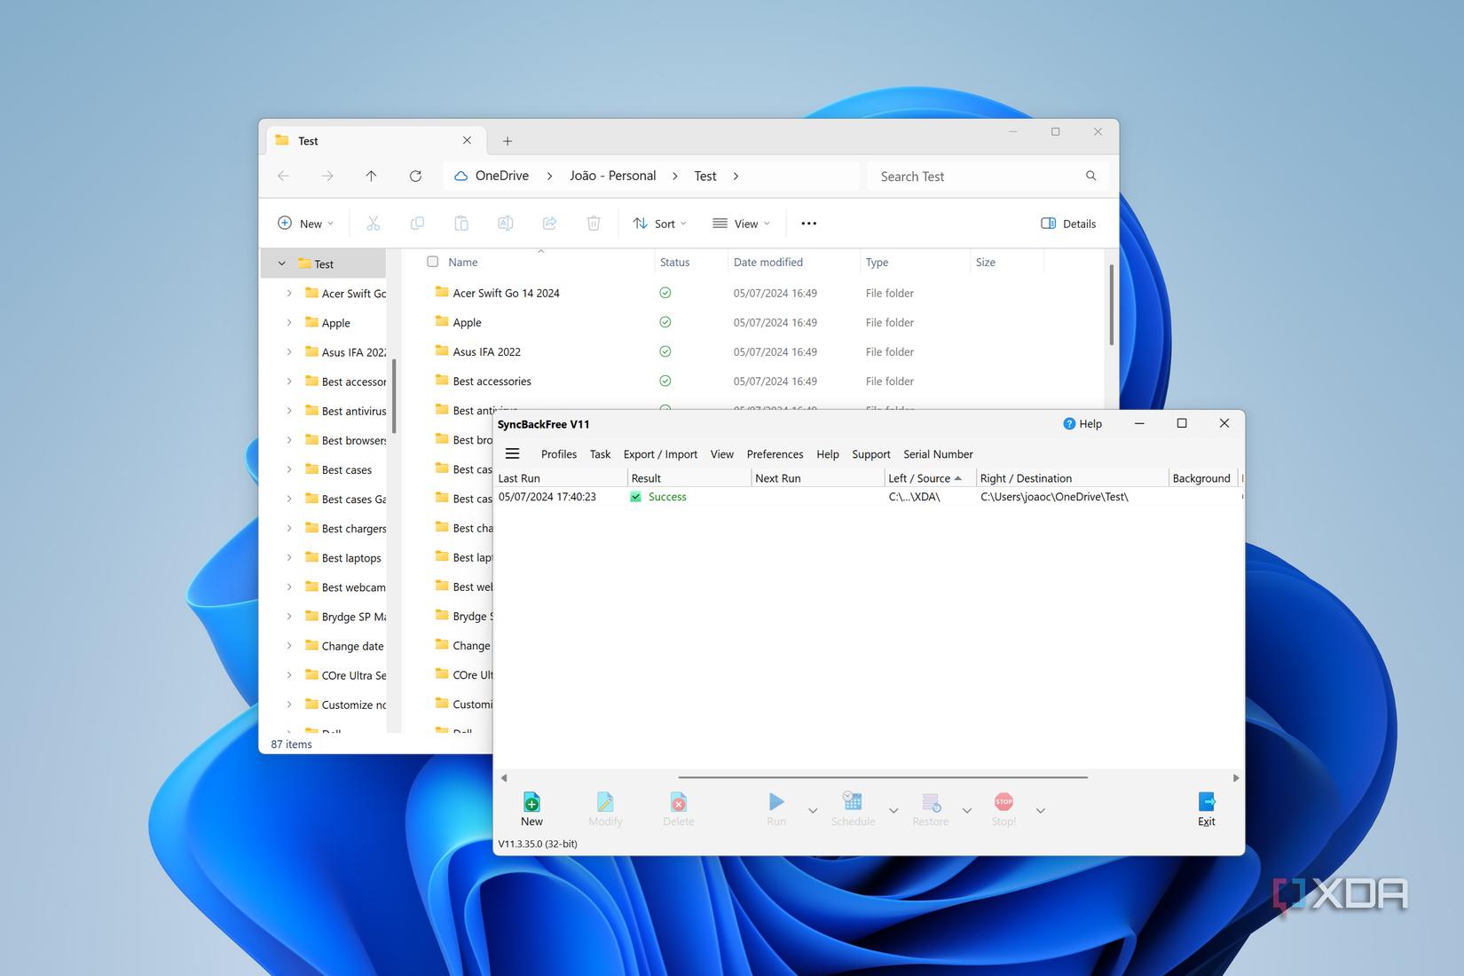
Task: Click the Forward arrow in File Explorer
Action: 327,176
